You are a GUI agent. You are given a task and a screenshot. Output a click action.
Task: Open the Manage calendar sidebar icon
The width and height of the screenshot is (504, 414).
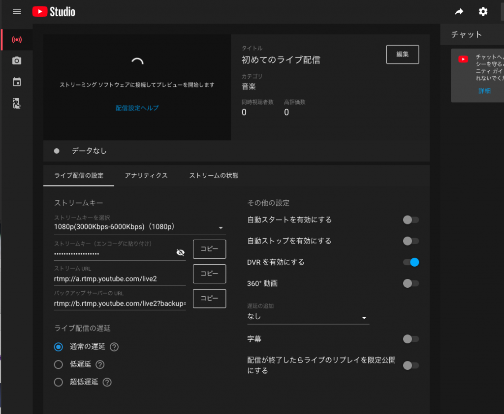click(x=17, y=82)
